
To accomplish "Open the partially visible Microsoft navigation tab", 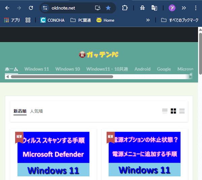I will click(185, 69).
